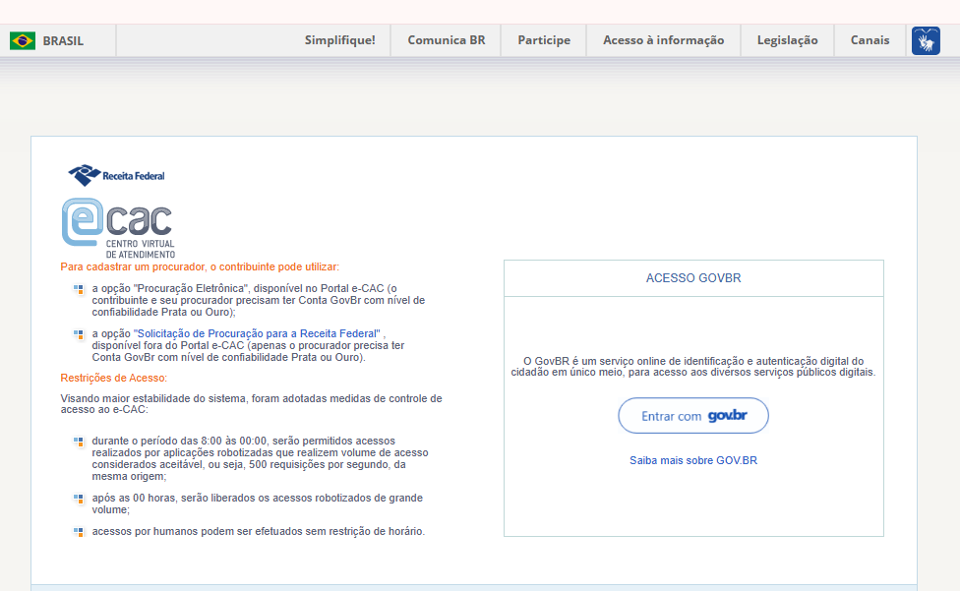The width and height of the screenshot is (960, 591).
Task: Open the Canais menu item
Action: (870, 40)
